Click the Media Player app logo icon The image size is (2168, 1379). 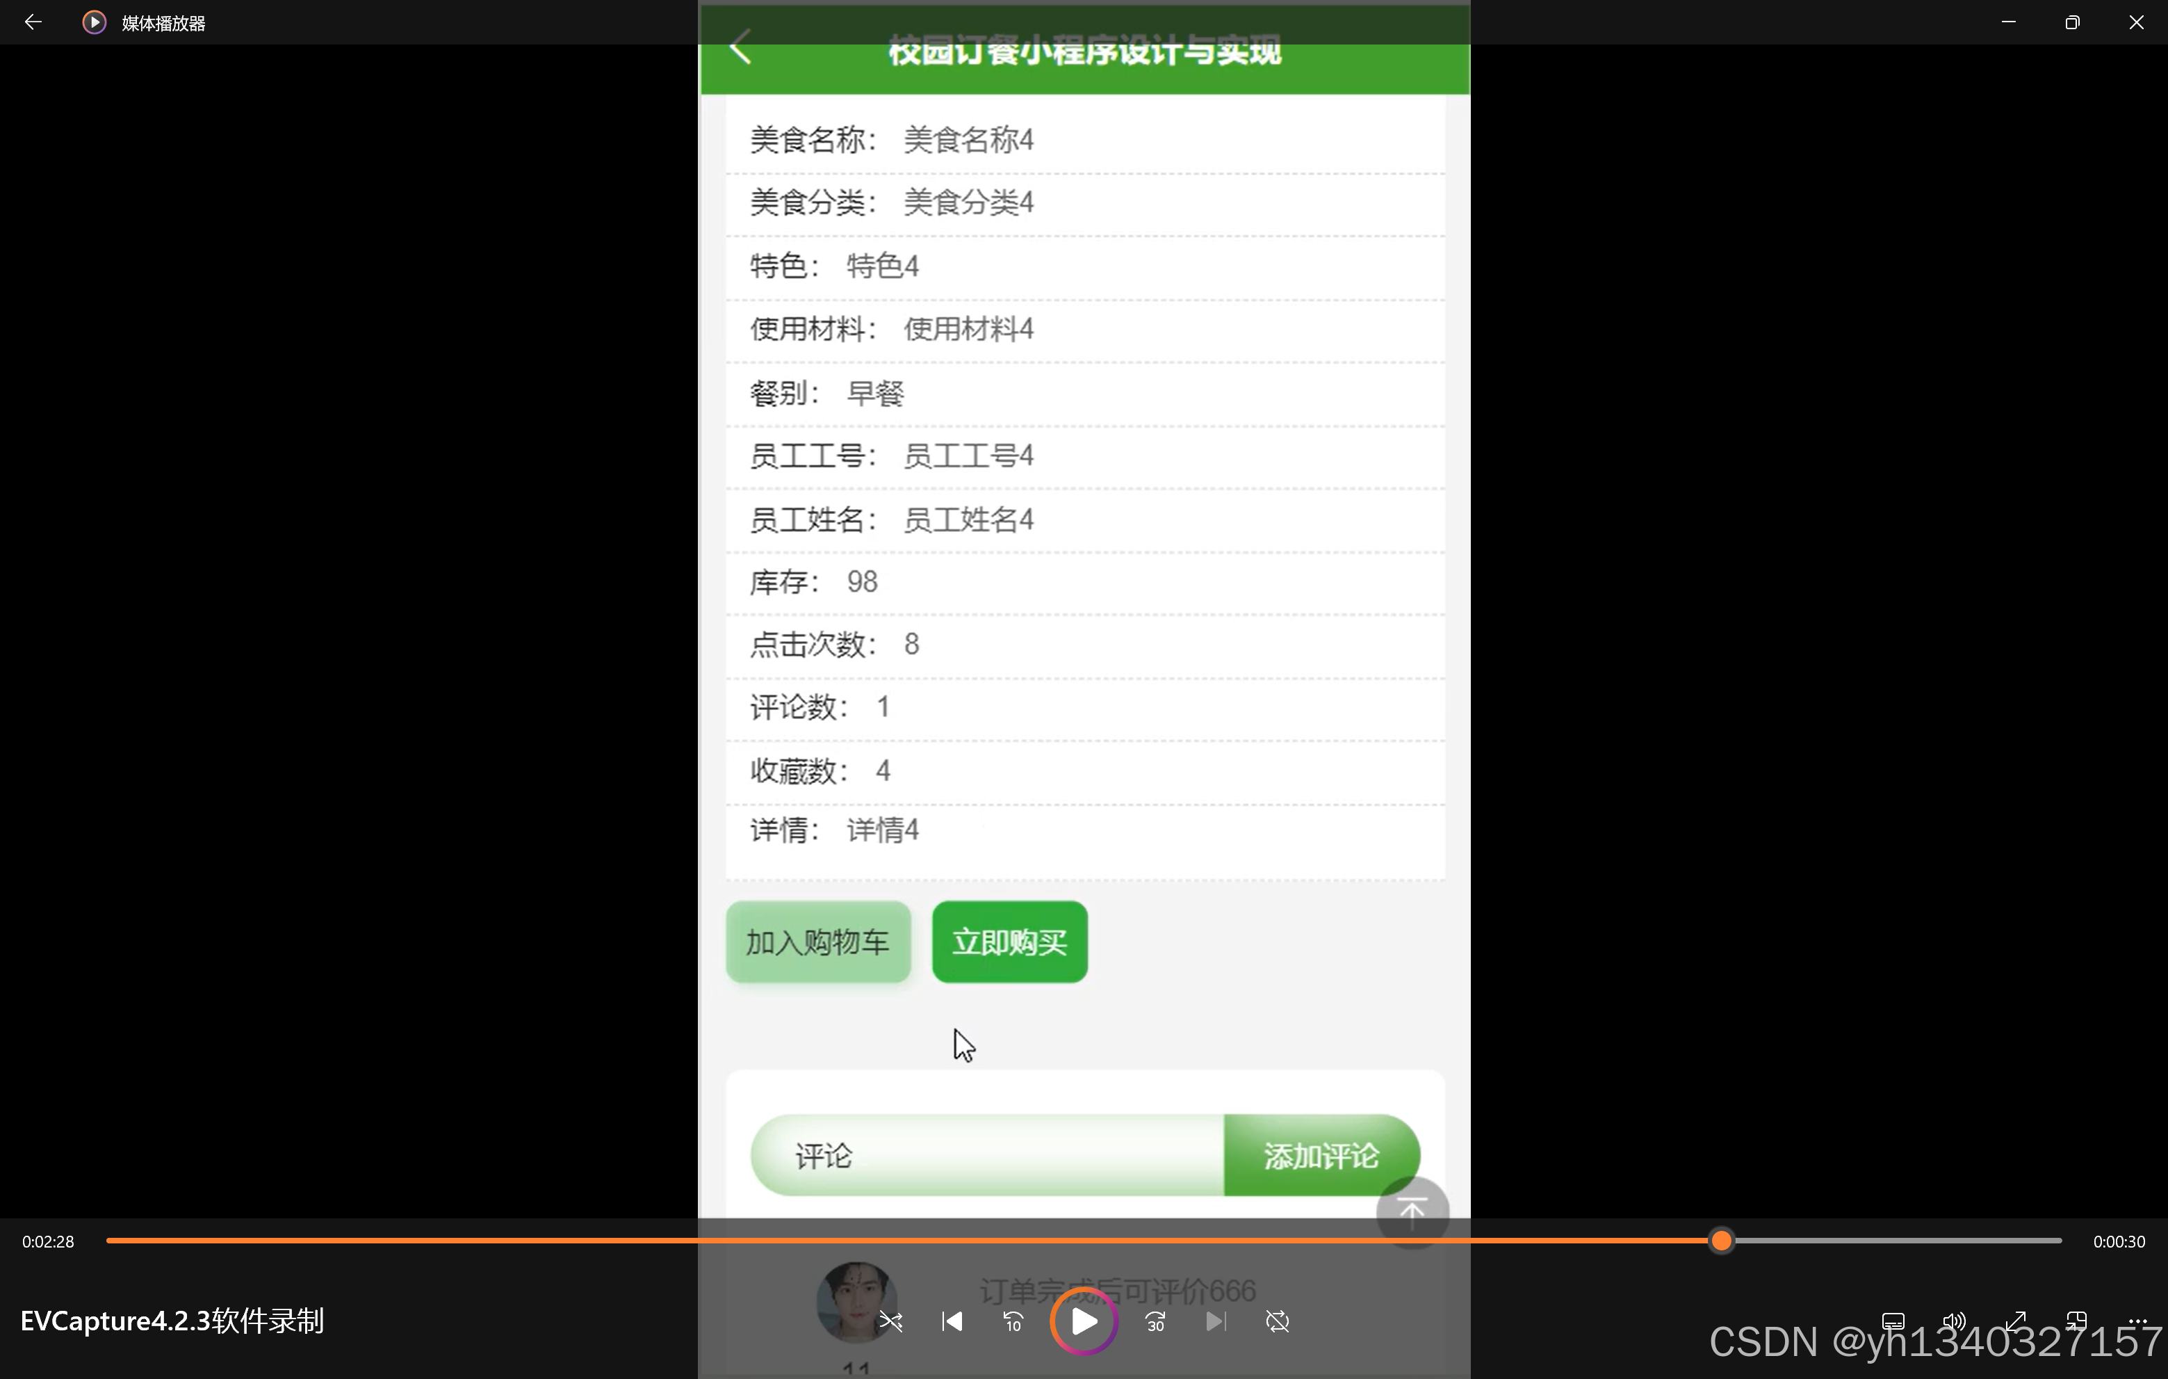[x=94, y=22]
